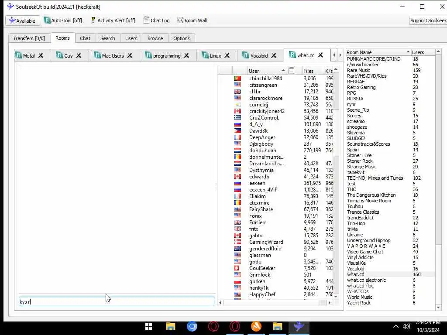Toggle Available status button
This screenshot has width=447, height=335.
point(23,21)
